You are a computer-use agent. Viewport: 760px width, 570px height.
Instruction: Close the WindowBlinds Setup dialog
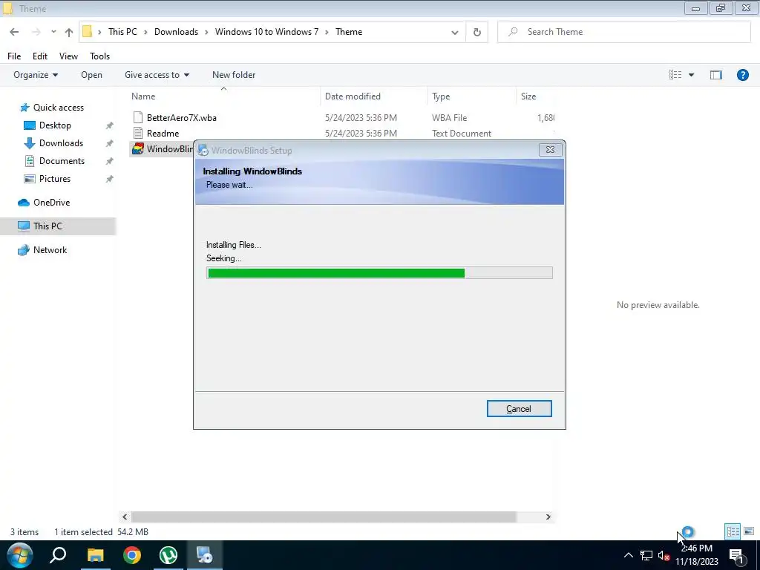pyautogui.click(x=550, y=150)
